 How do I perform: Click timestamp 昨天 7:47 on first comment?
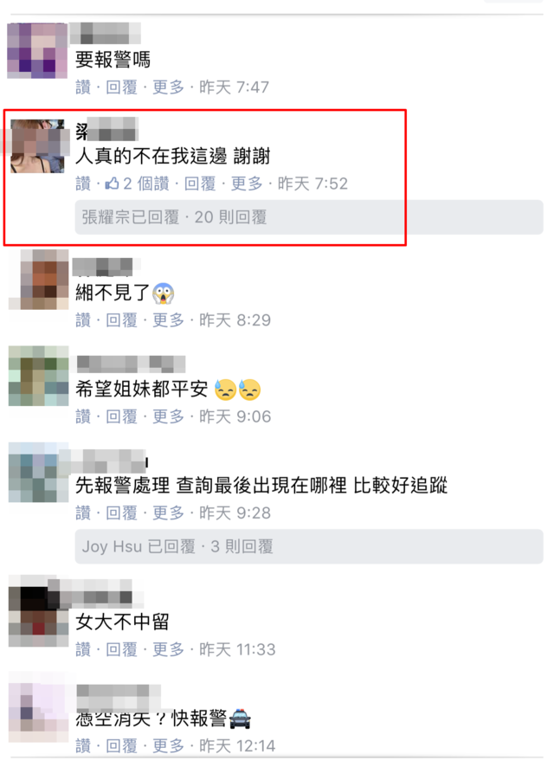234,87
